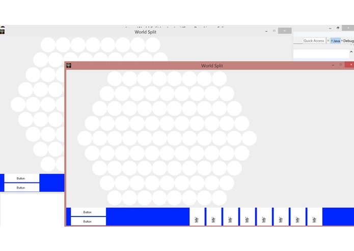This screenshot has height=251, width=354.
Task: Select the seventh narrow button in the bottom bar
Action: (298, 216)
